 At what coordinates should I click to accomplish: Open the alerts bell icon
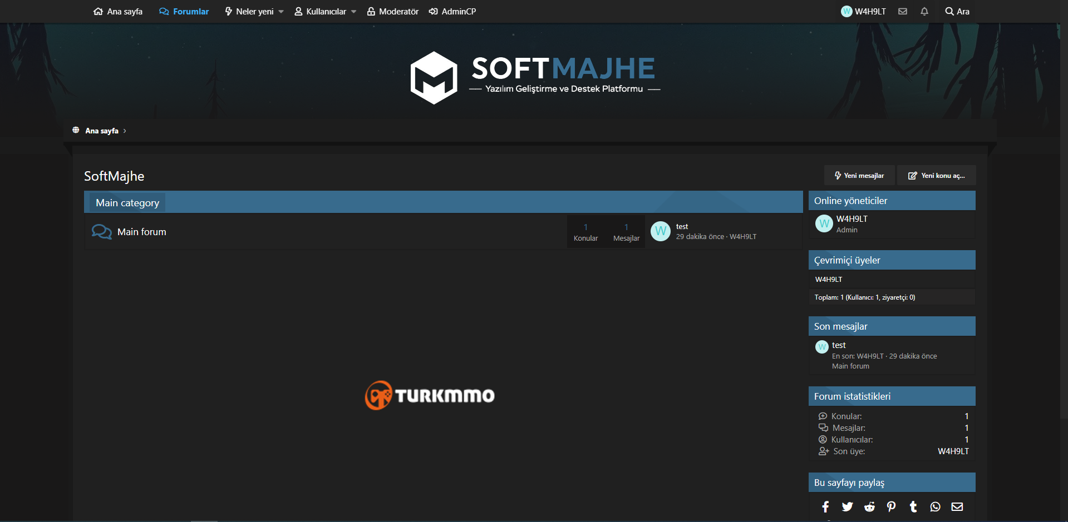(924, 11)
